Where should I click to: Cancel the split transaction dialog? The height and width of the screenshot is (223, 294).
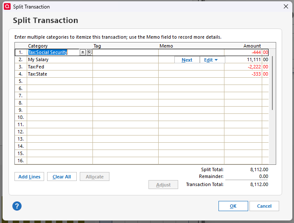[x=264, y=206]
